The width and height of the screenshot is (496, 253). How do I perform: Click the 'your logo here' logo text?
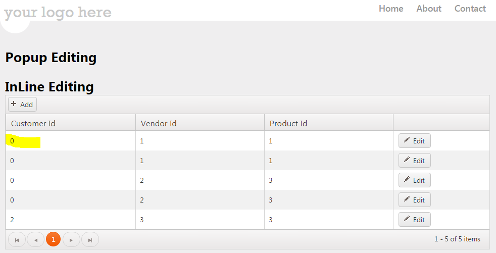[58, 12]
